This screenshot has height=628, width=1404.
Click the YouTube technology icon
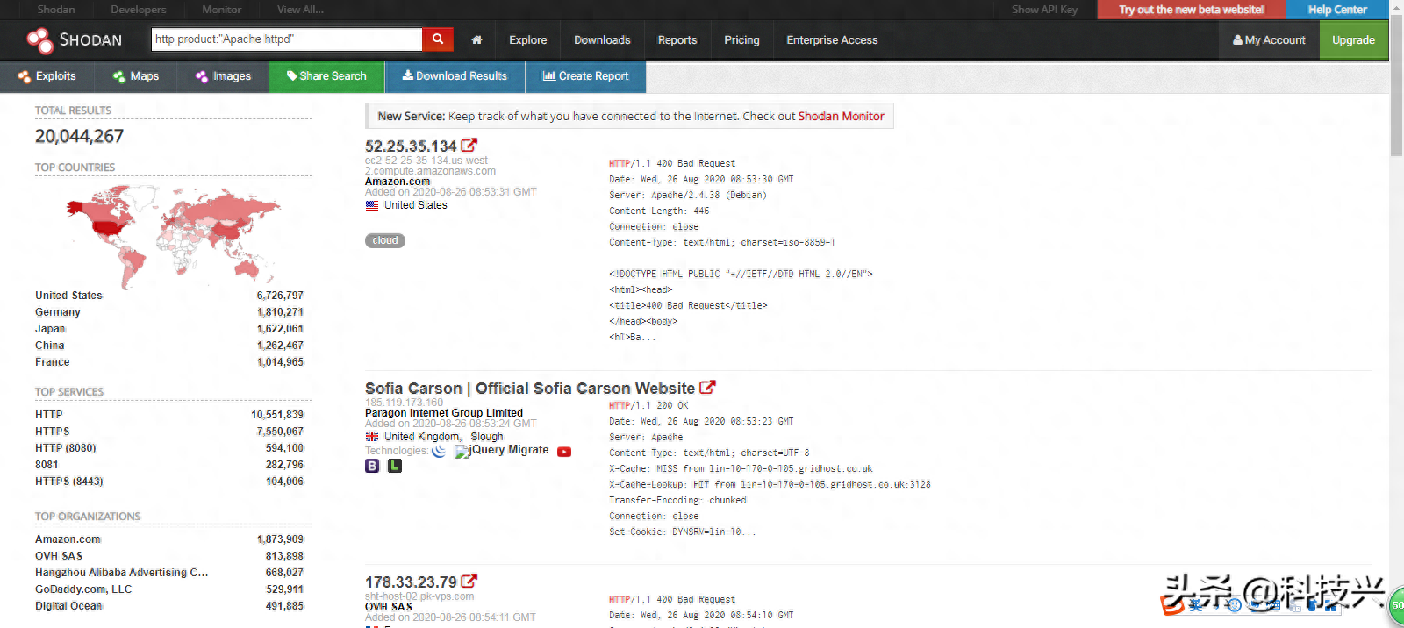[x=564, y=452]
